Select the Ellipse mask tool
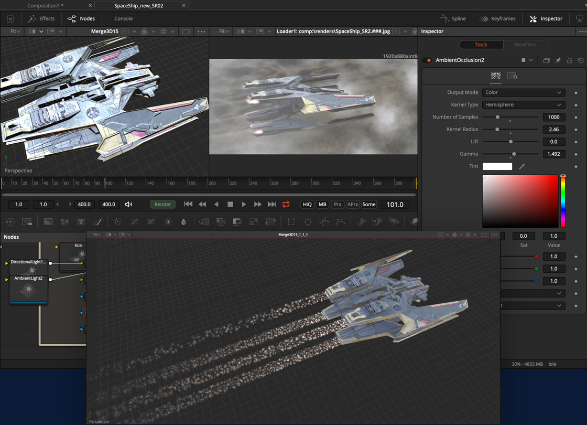 tap(307, 221)
